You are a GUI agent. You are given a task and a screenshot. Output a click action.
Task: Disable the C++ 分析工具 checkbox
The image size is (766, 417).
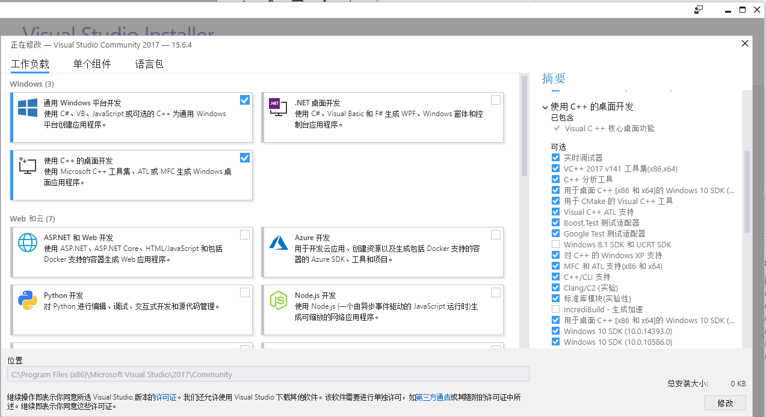(555, 179)
